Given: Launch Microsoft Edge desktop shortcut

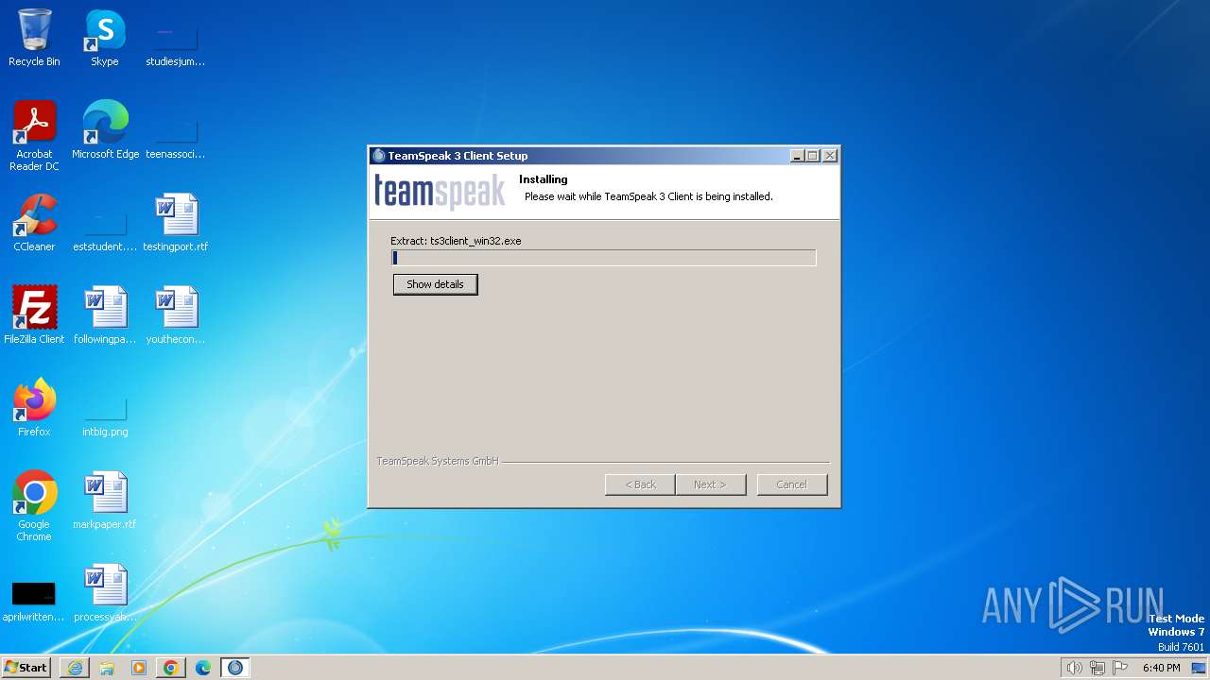Looking at the screenshot, I should coord(105,130).
